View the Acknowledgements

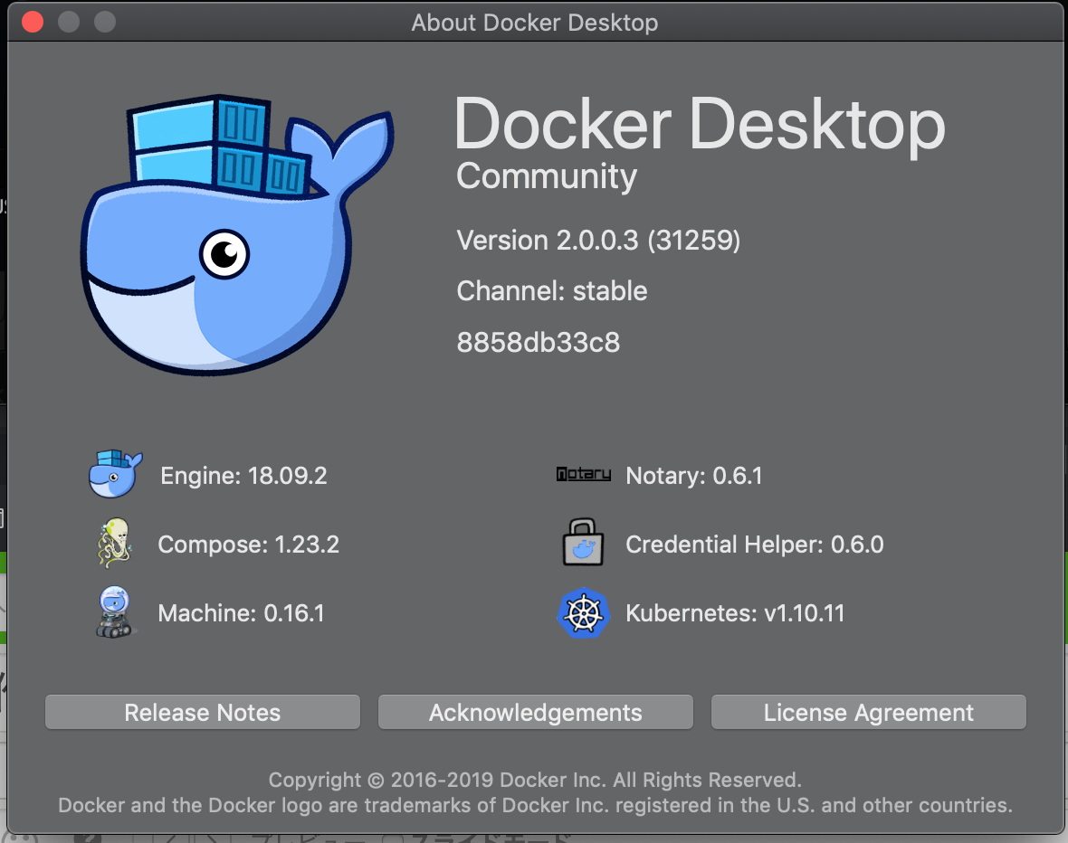click(535, 713)
